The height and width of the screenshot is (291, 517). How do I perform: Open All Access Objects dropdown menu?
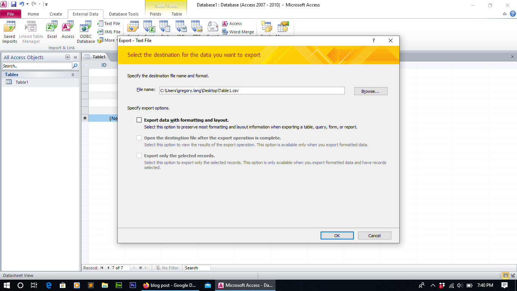coord(68,57)
